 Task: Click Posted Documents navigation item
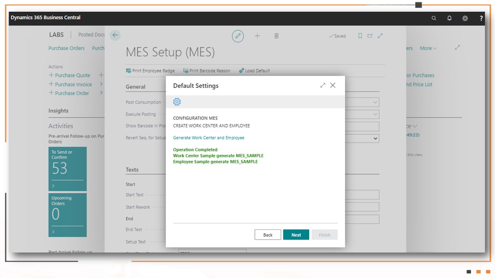tap(91, 35)
